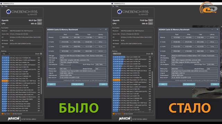
Task: Click the Memory Type field showing DDR3-1600 SDRAM
Action: tap(195, 71)
